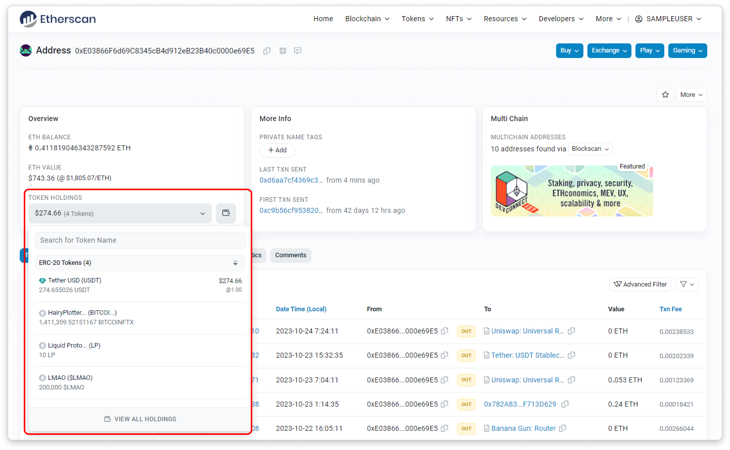Click the Search for Token Name field

pyautogui.click(x=140, y=240)
